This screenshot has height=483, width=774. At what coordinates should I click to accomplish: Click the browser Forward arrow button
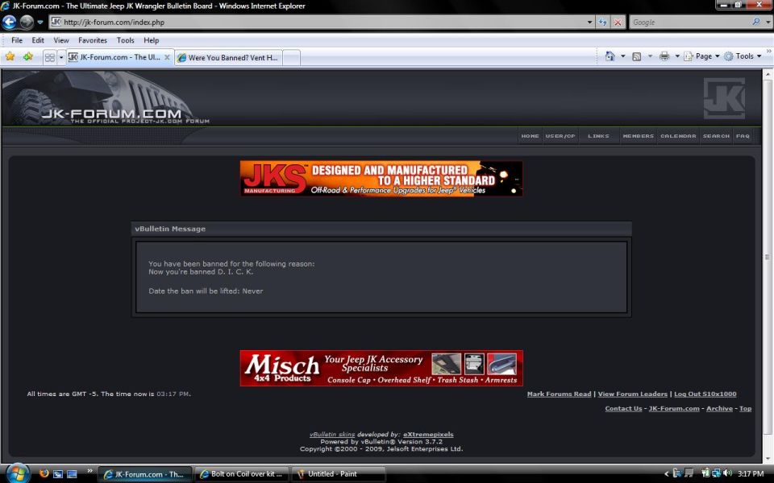click(x=27, y=23)
